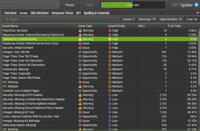The height and width of the screenshot is (131, 200).
Task: Click the X icon in the URL bar
Action: pyautogui.click(x=57, y=5)
